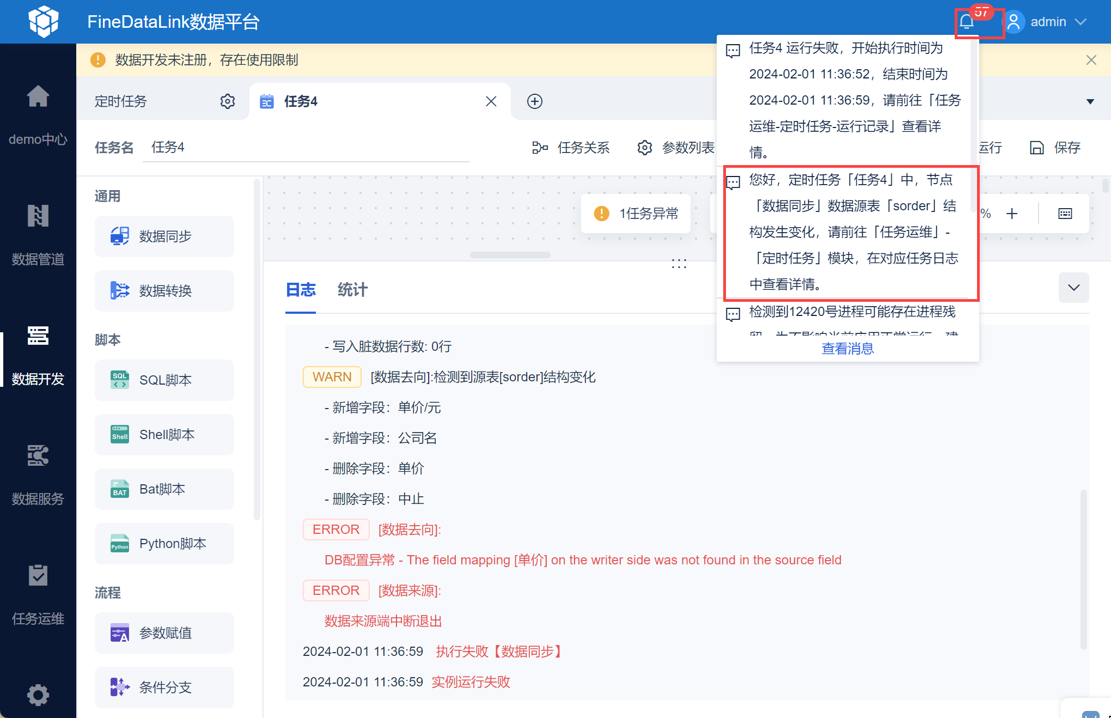Click the 查看消息 link
This screenshot has height=718, width=1111.
(847, 349)
